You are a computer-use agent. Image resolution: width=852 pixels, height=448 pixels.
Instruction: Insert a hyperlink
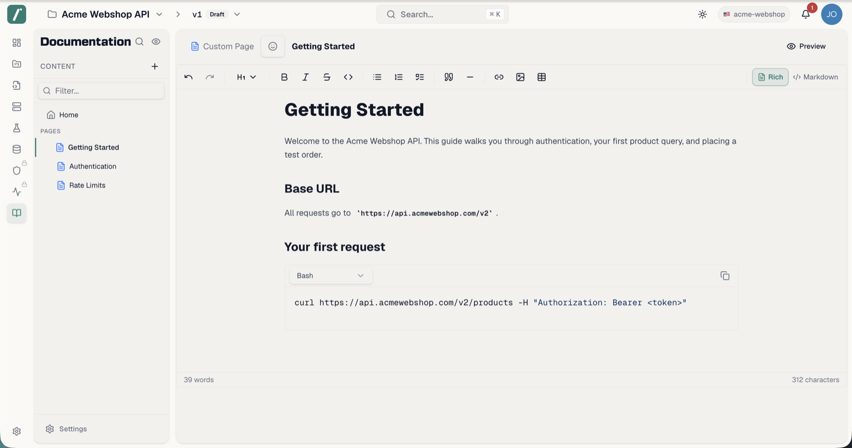click(x=499, y=77)
